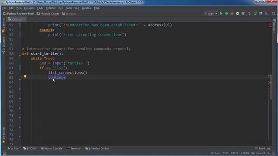Open the Favorites tool window with star
Image resolution: width=278 pixels, height=156 pixels.
coord(3,135)
